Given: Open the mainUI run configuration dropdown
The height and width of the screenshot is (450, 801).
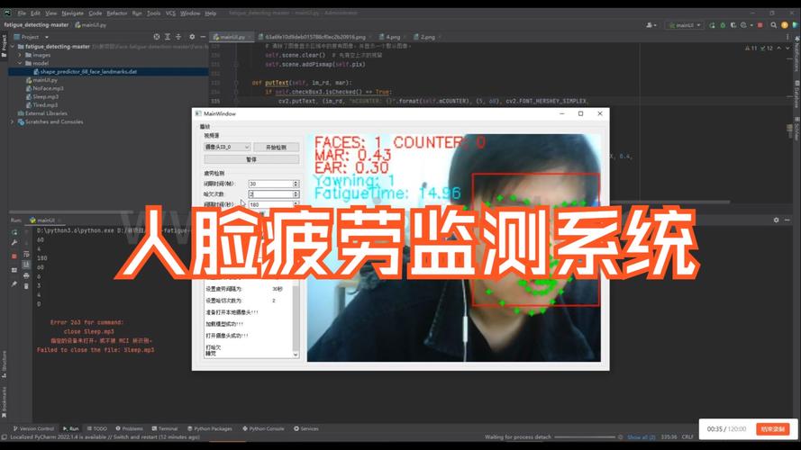Looking at the screenshot, I should [685, 25].
